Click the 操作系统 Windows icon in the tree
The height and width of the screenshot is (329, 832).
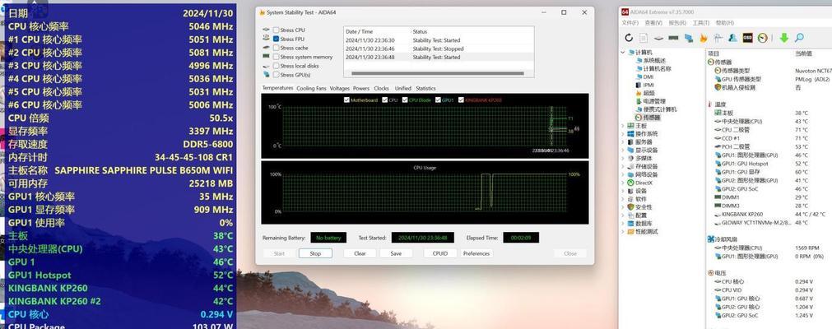[630, 134]
